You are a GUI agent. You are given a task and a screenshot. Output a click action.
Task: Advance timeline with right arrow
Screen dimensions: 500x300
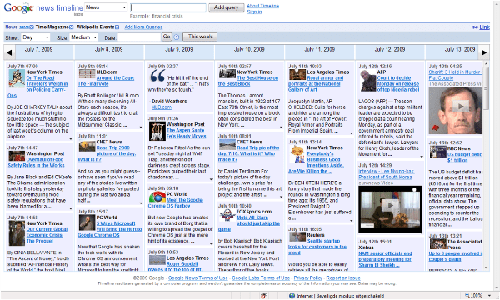pos(484,52)
